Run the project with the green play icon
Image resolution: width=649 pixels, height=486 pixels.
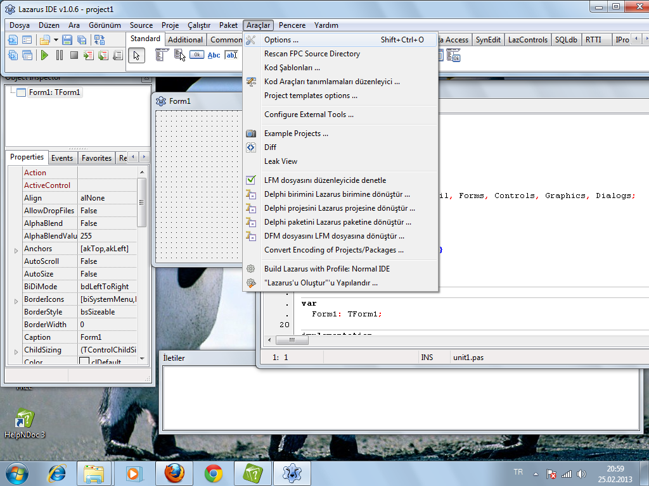pos(45,55)
